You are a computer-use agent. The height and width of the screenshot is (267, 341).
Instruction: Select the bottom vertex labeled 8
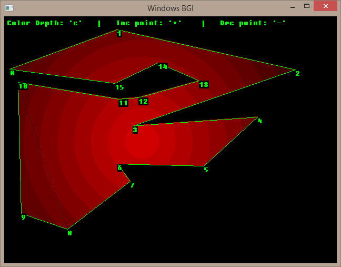click(69, 233)
